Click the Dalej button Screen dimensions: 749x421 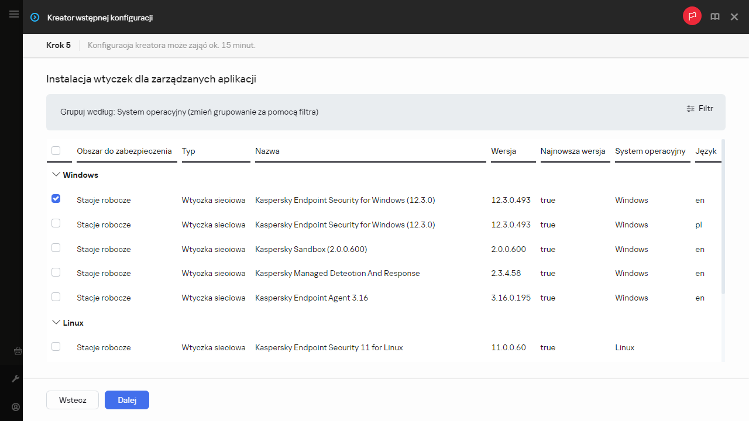pos(127,400)
